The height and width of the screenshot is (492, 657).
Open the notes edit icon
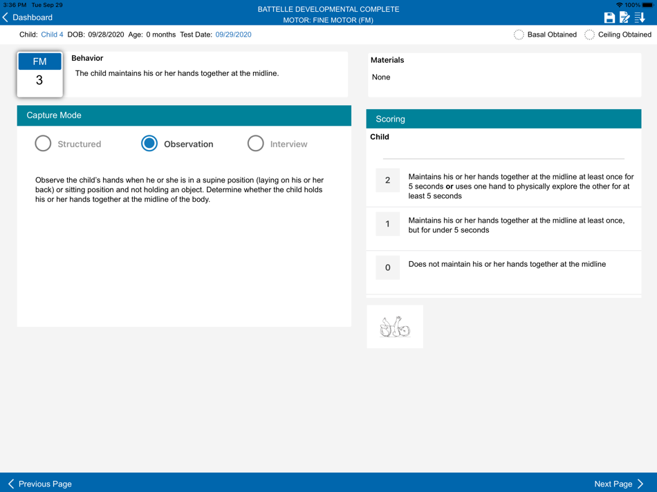[x=624, y=17]
